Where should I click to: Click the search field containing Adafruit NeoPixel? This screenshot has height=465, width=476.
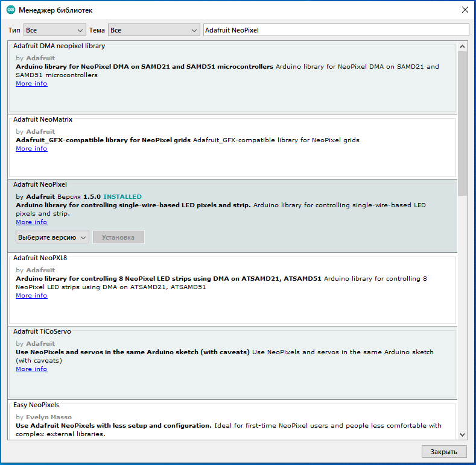pyautogui.click(x=335, y=30)
